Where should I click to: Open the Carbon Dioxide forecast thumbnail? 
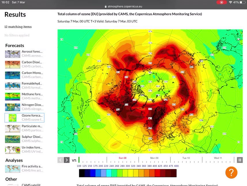[12, 64]
